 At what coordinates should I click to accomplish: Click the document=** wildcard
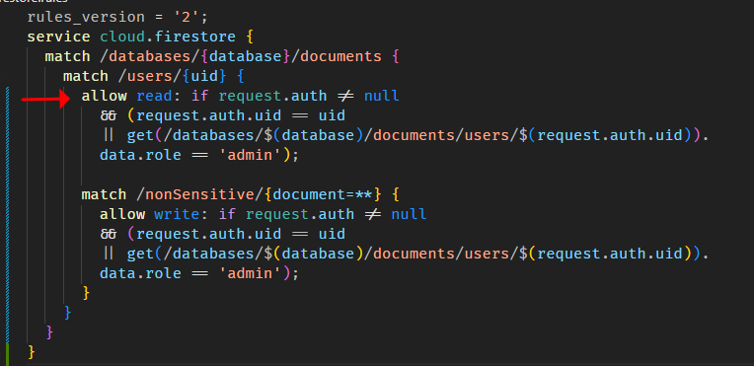(322, 194)
